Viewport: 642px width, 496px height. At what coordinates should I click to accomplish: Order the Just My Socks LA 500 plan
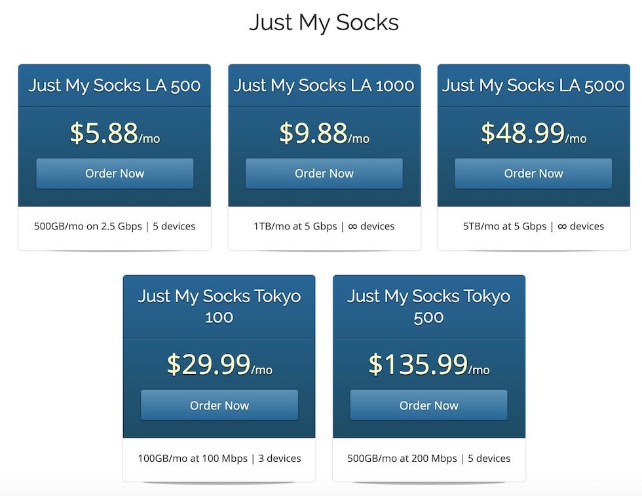115,174
